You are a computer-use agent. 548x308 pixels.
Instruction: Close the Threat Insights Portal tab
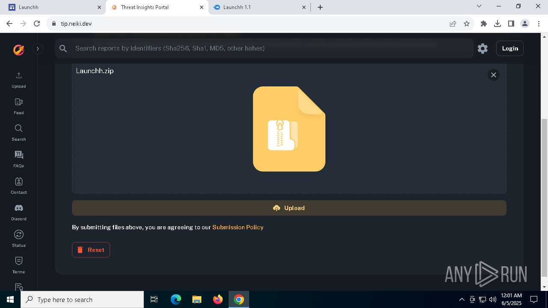(x=202, y=7)
